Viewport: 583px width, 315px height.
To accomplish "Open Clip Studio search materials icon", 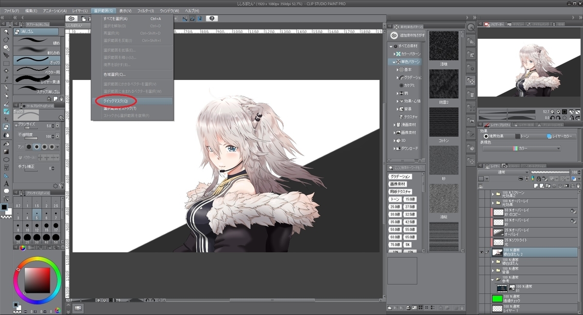I will click(x=394, y=35).
